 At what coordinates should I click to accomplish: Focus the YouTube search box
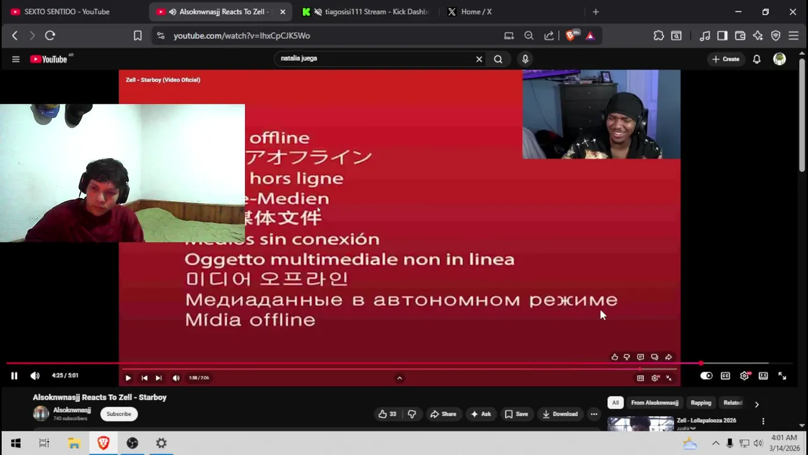[376, 58]
